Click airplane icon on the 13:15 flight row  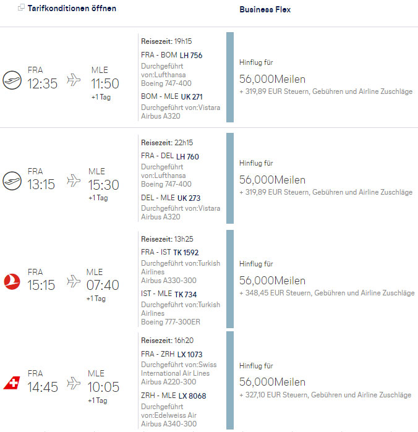coord(74,180)
